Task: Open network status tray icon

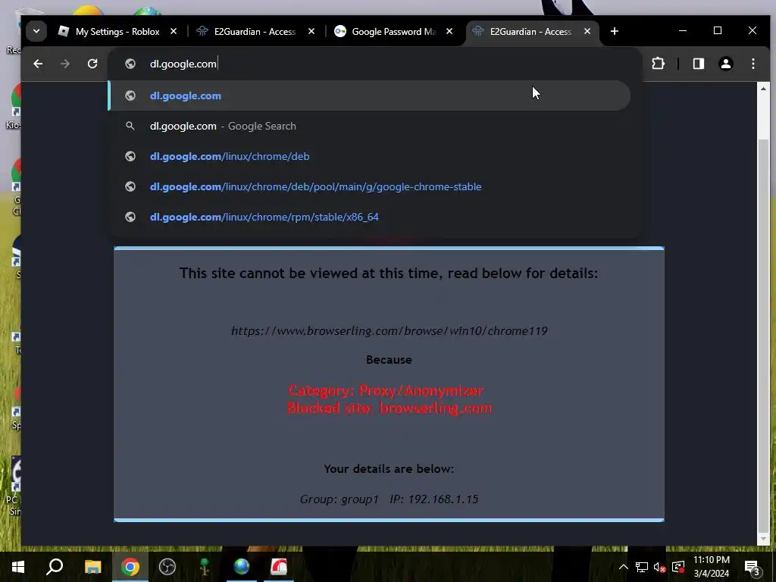Action: 641,567
